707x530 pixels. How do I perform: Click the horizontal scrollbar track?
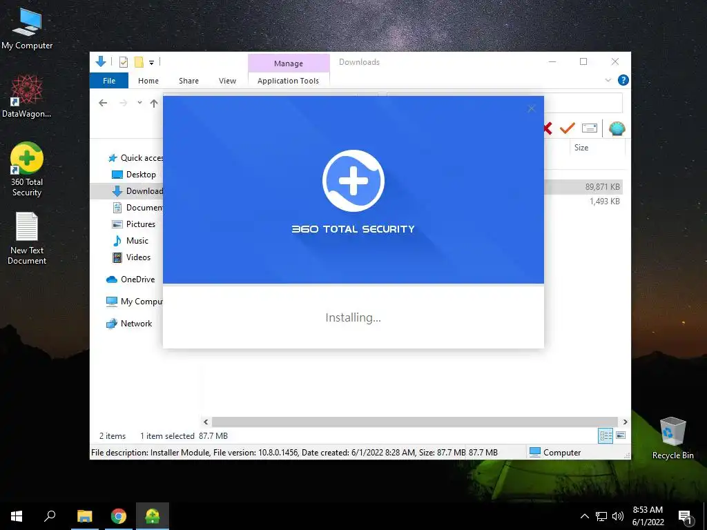coord(415,422)
